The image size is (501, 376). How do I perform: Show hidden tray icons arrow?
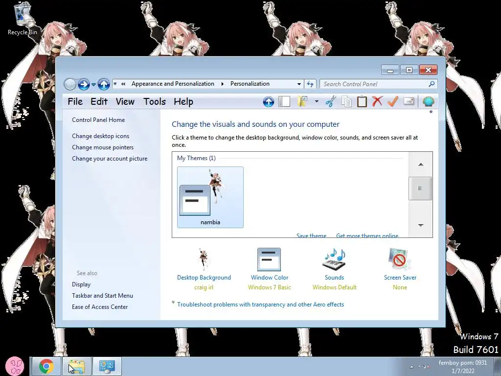(x=411, y=367)
